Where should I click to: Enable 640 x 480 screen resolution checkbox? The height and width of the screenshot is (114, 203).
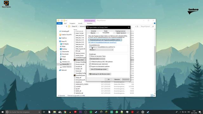click(x=90, y=62)
